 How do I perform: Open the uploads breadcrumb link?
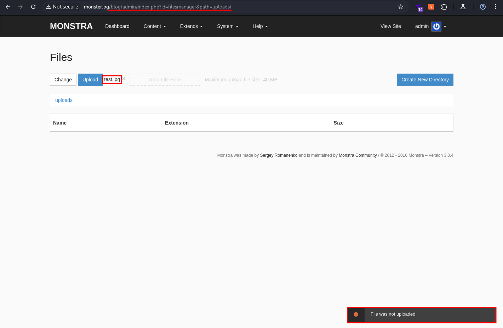pos(64,100)
